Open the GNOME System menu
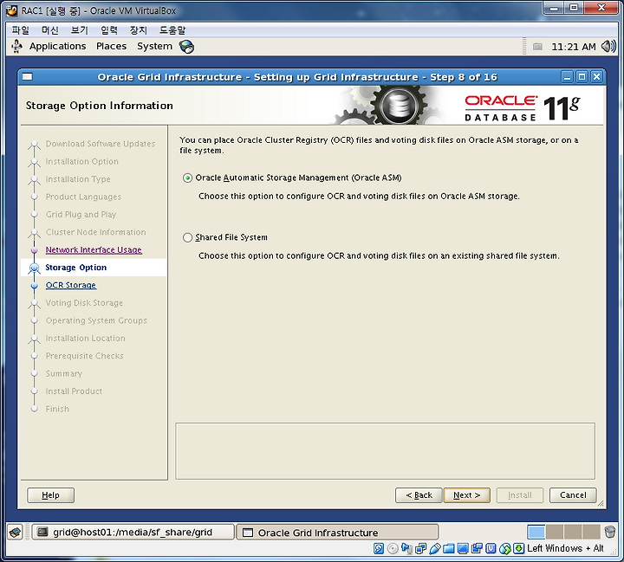Image resolution: width=624 pixels, height=562 pixels. click(x=154, y=46)
